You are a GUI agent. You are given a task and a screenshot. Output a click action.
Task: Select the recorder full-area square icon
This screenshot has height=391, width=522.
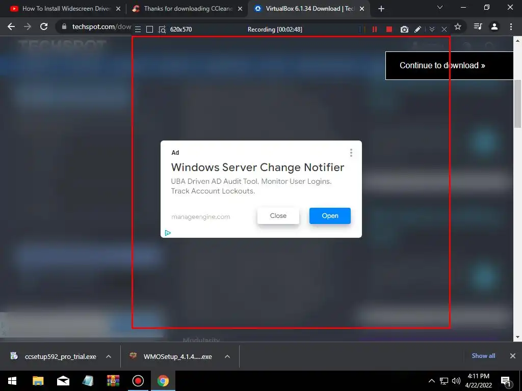pyautogui.click(x=150, y=30)
